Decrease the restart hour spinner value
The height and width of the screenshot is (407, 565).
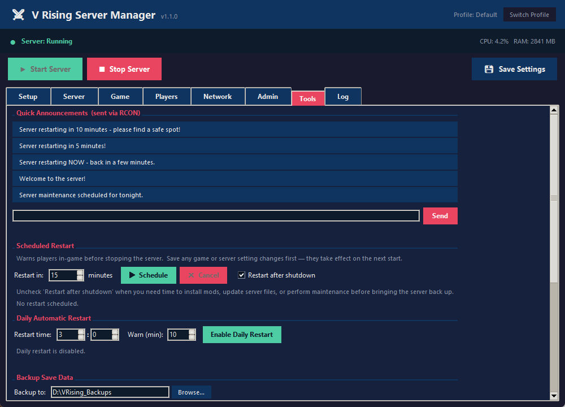point(81,337)
